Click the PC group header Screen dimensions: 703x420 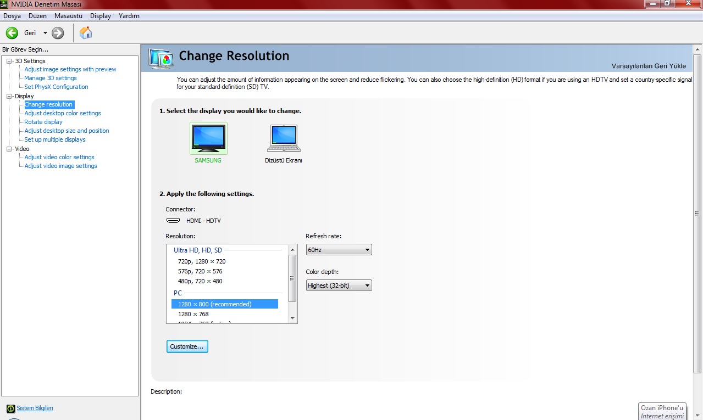tap(178, 293)
